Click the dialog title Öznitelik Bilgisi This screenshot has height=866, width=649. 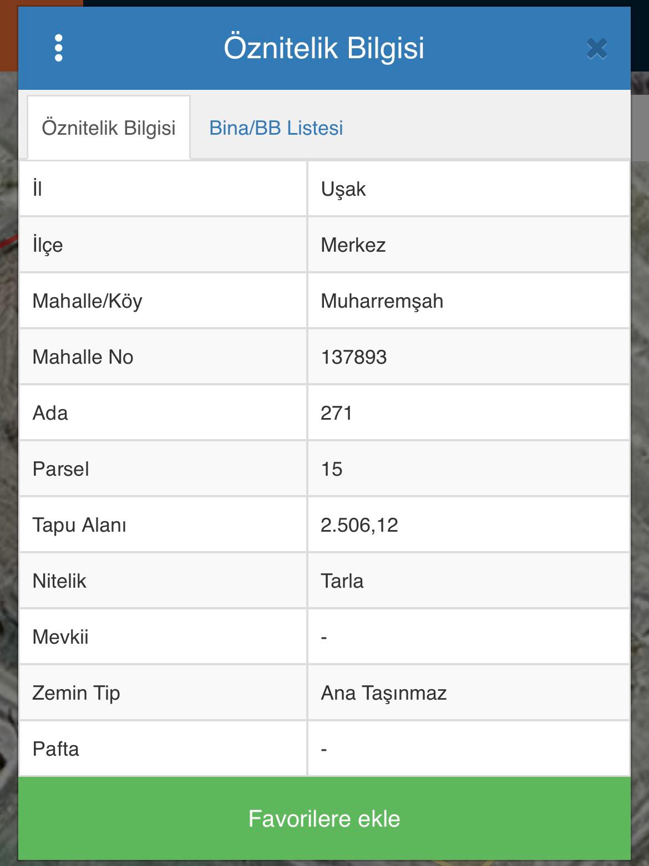point(324,48)
